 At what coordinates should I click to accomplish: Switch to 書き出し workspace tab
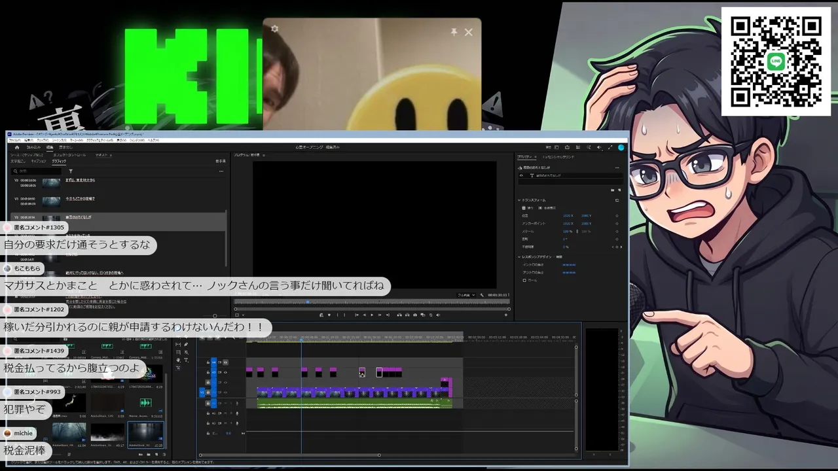click(65, 148)
